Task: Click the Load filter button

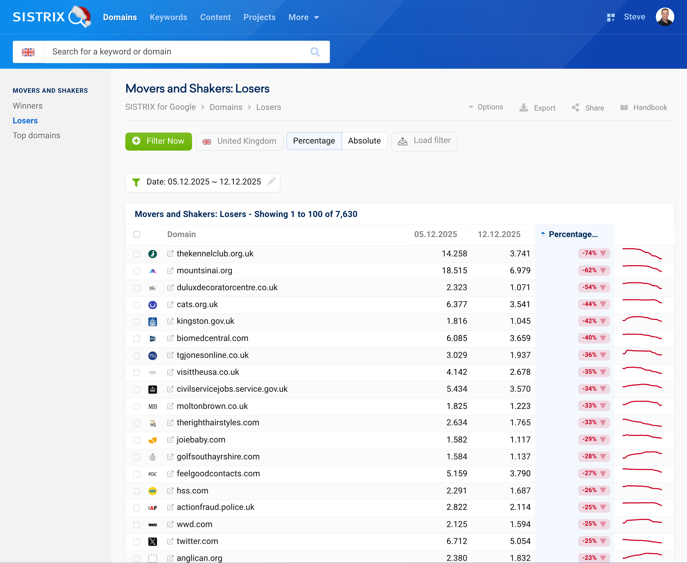Action: coord(424,141)
